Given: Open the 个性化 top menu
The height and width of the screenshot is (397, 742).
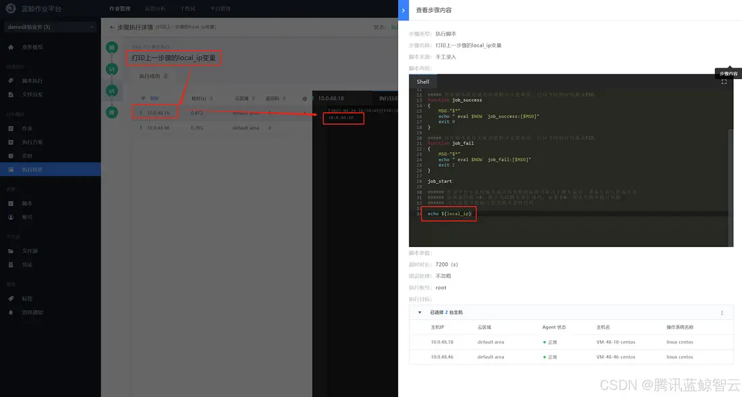Looking at the screenshot, I should [x=187, y=9].
